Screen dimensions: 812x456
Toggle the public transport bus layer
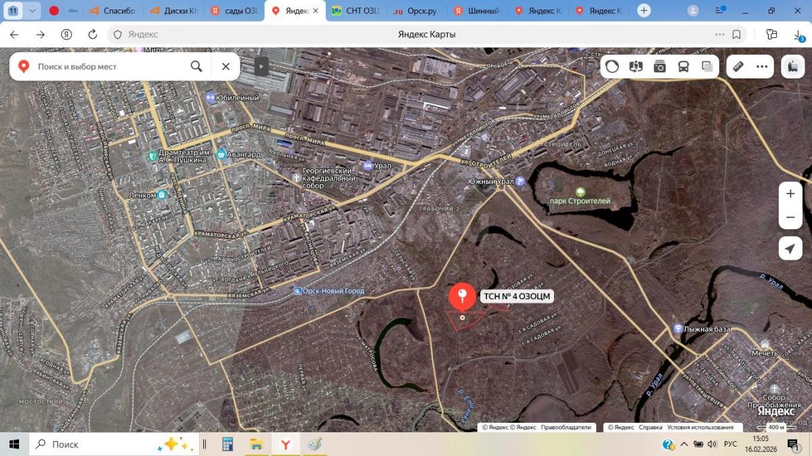(x=683, y=66)
